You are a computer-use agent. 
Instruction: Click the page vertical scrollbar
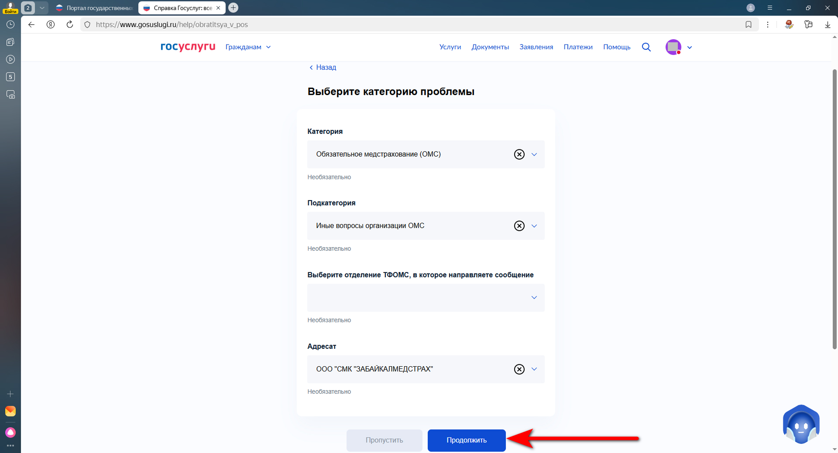pos(835,209)
